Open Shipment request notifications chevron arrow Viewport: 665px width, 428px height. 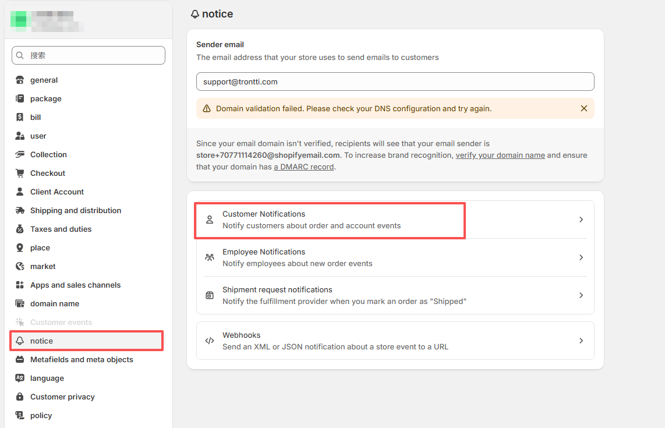[x=581, y=295]
